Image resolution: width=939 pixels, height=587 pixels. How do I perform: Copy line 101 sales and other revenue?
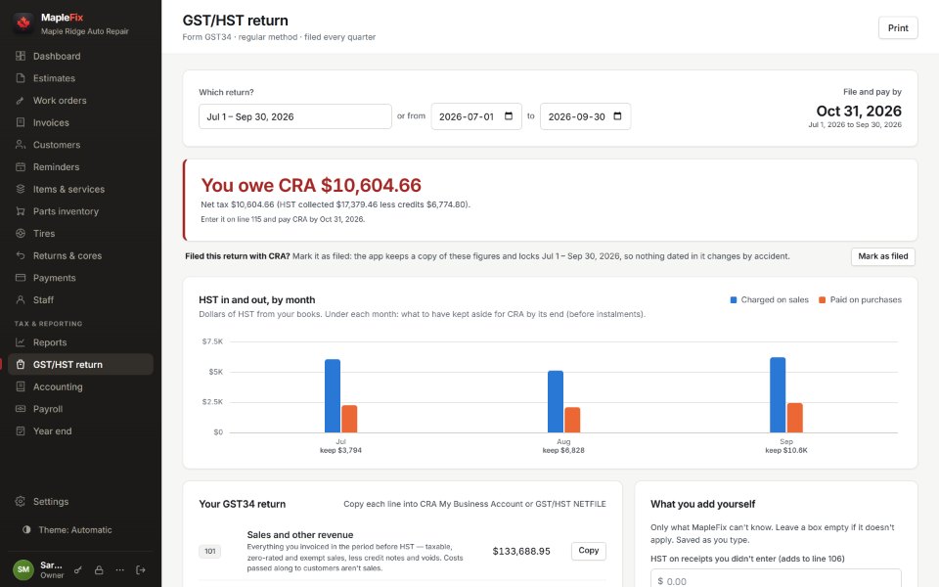[588, 551]
